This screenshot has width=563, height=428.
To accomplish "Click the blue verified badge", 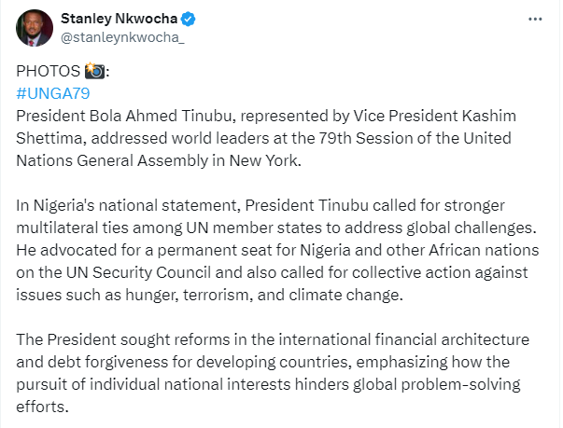I will coord(188,20).
